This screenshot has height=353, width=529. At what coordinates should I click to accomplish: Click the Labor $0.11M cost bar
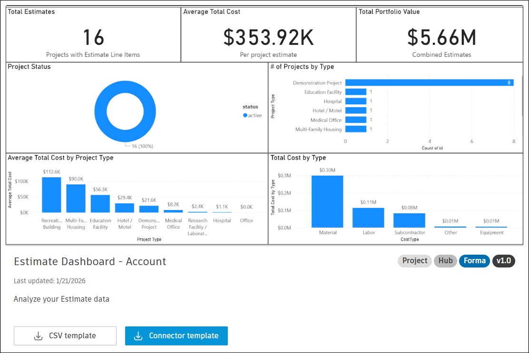pos(368,218)
